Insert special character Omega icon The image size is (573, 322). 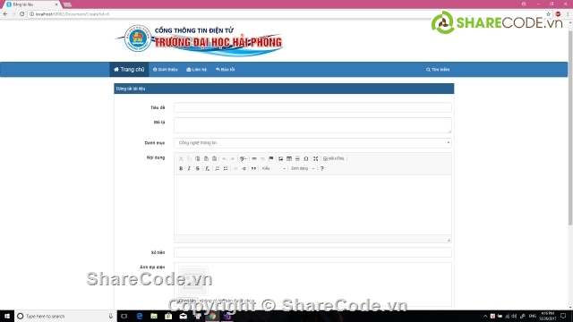pos(306,158)
